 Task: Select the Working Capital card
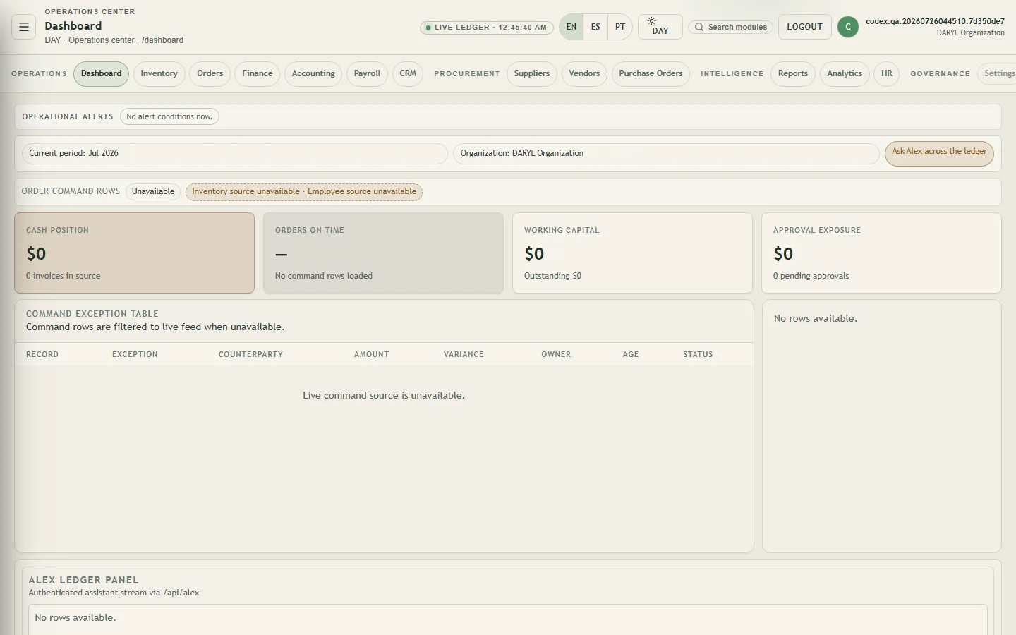pos(632,253)
